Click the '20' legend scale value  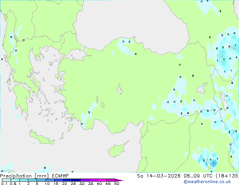pos(64,183)
